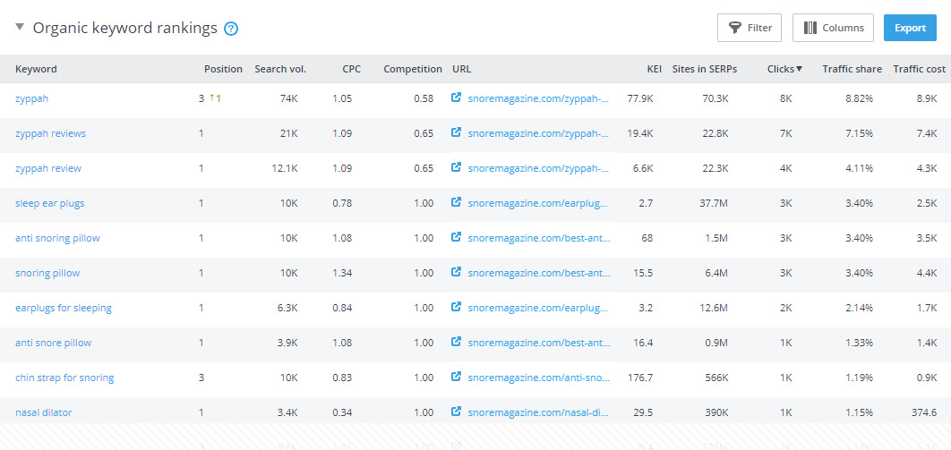Open external link icon for earplugs for sleeping row
Viewport: 951px width, 450px height.
[x=457, y=307]
